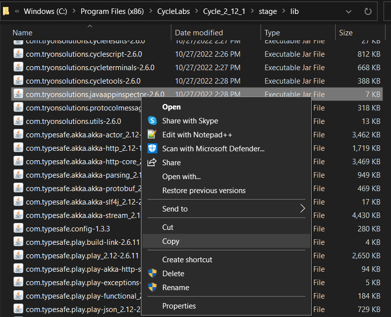Show hidden breadcrumb path with double chevron
This screenshot has width=391, height=317.
tap(17, 11)
